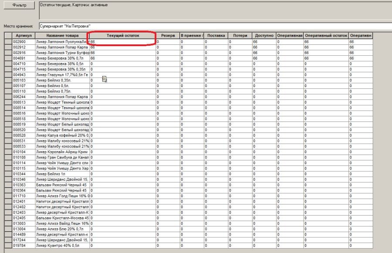Click Текущий остаток column header
The width and height of the screenshot is (392, 253).
tap(123, 36)
